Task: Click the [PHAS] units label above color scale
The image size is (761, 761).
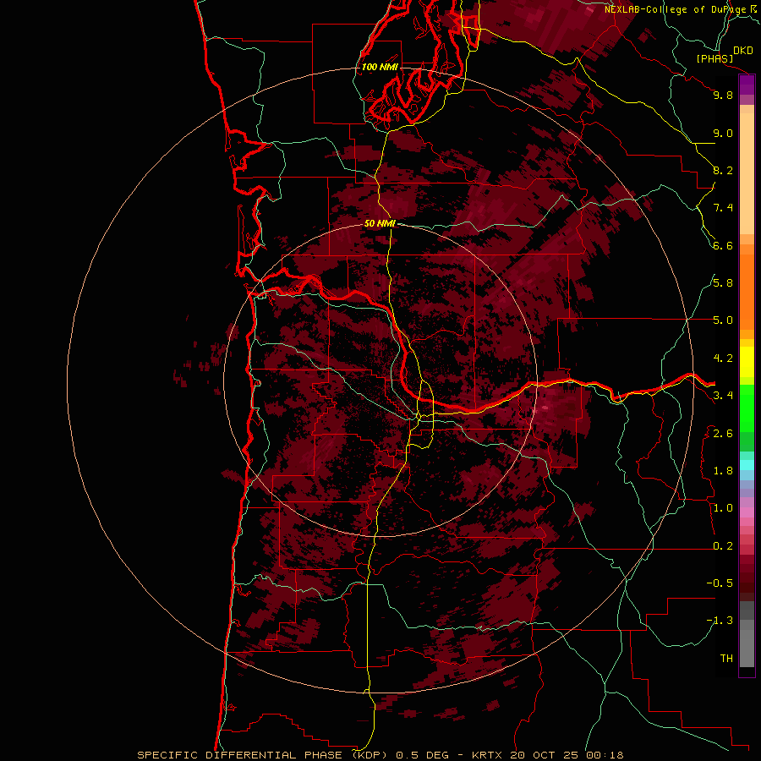Action: tap(714, 58)
